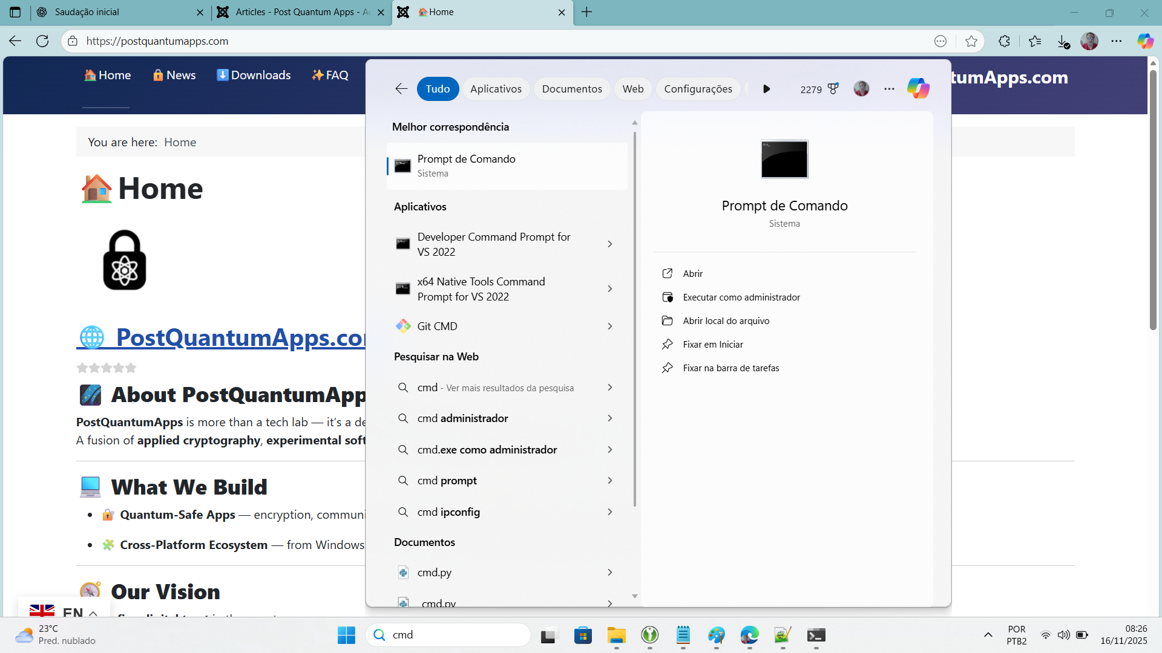The image size is (1162, 653).
Task: Click the search results scrollbar
Action: (x=634, y=320)
